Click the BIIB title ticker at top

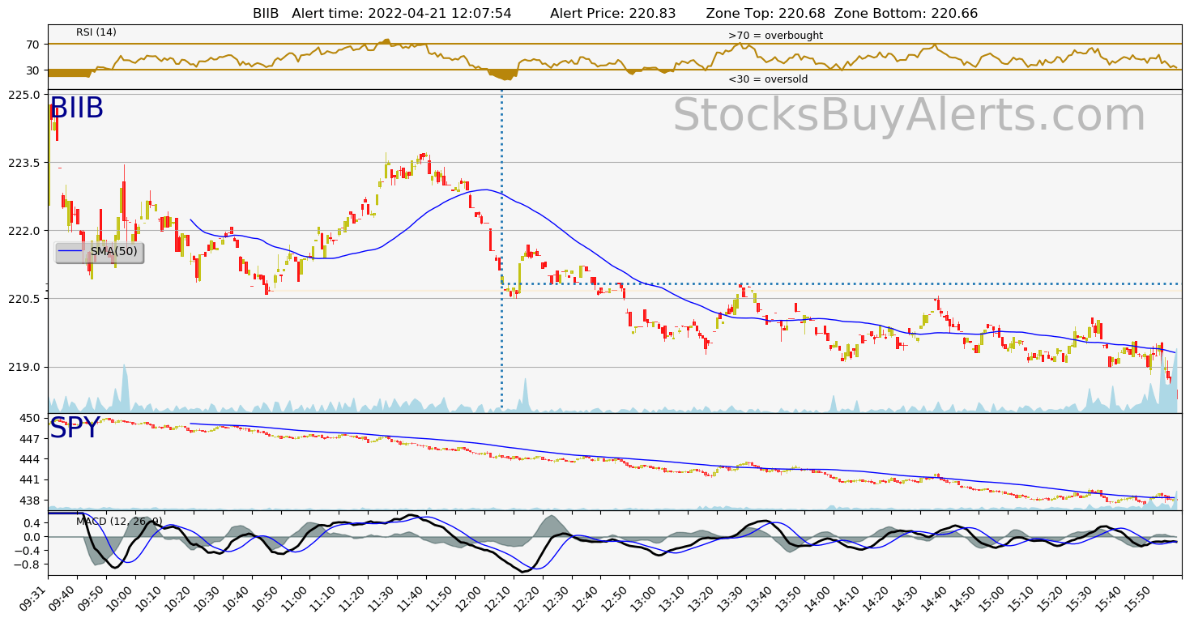(x=266, y=13)
